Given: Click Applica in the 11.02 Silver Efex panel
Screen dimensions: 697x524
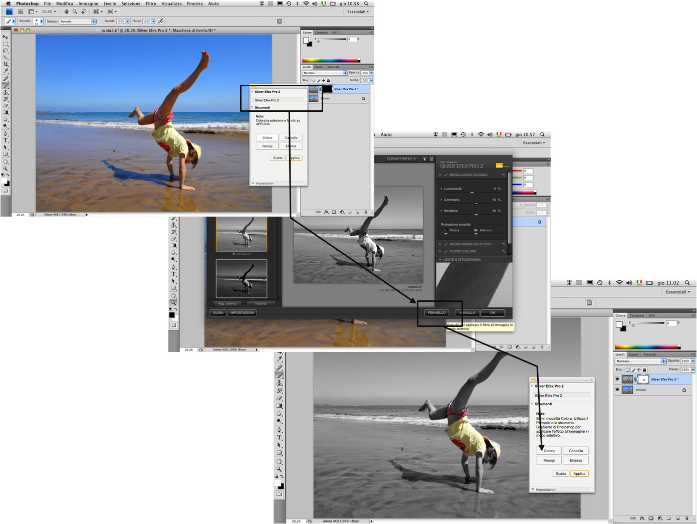Looking at the screenshot, I should pos(579,473).
